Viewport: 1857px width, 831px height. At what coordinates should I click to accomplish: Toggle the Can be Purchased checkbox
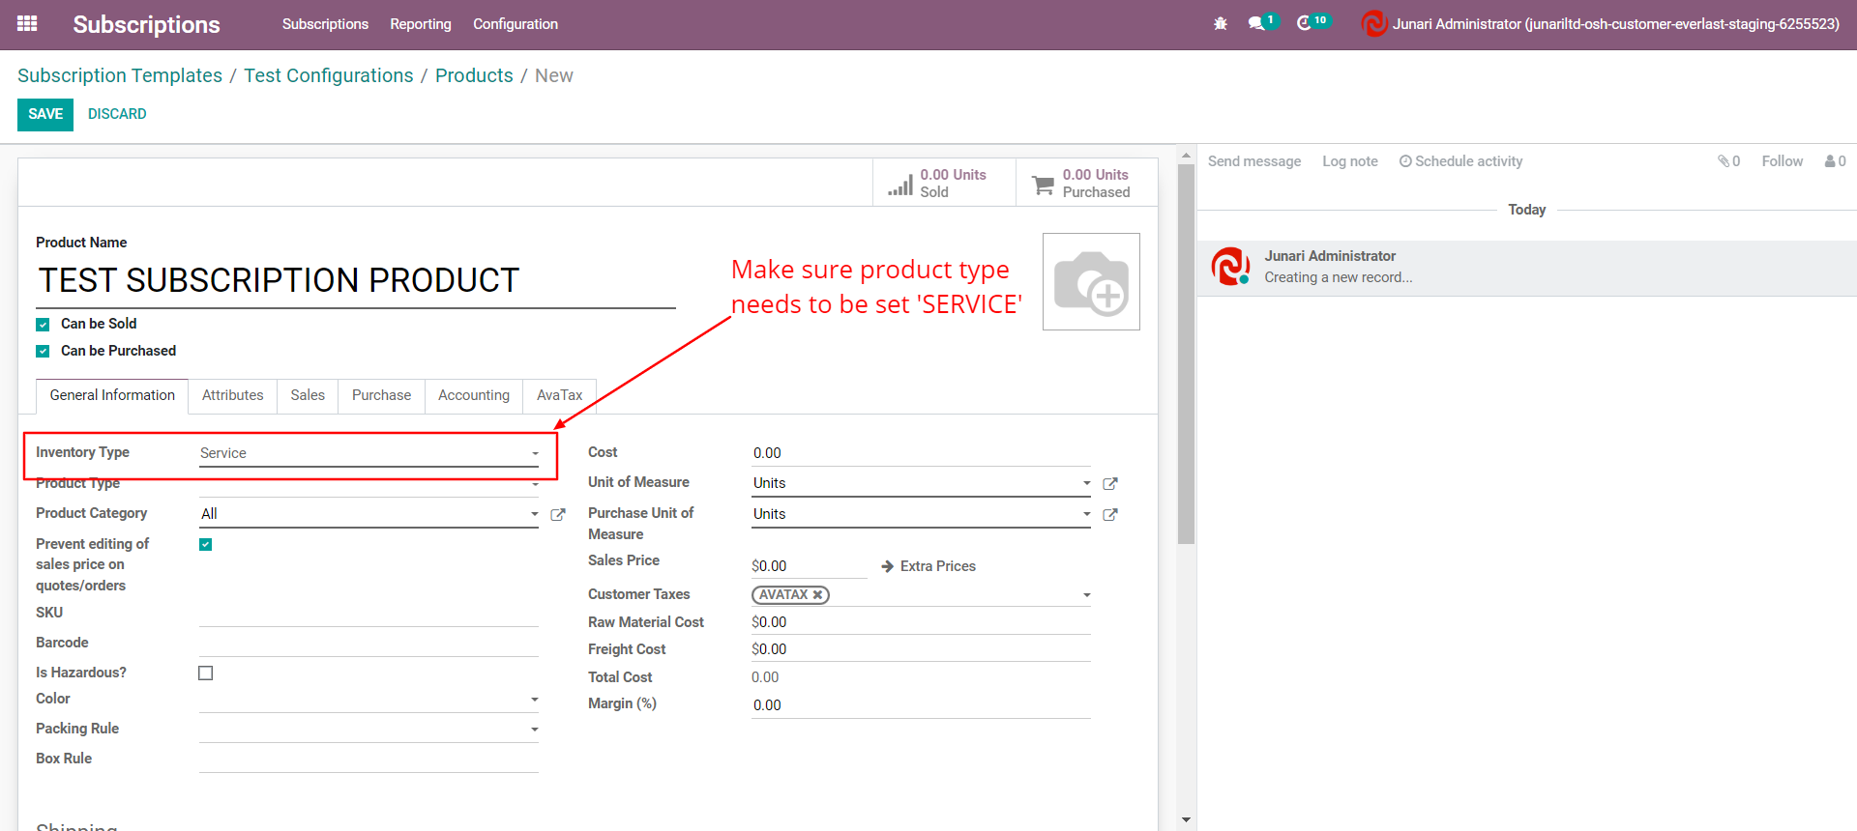point(43,352)
